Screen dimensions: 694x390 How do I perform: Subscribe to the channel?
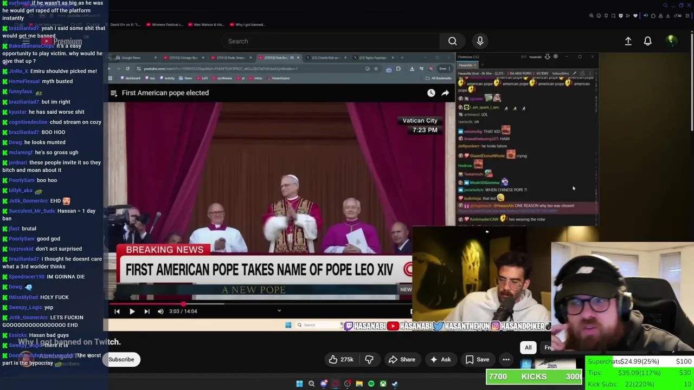[x=121, y=360]
